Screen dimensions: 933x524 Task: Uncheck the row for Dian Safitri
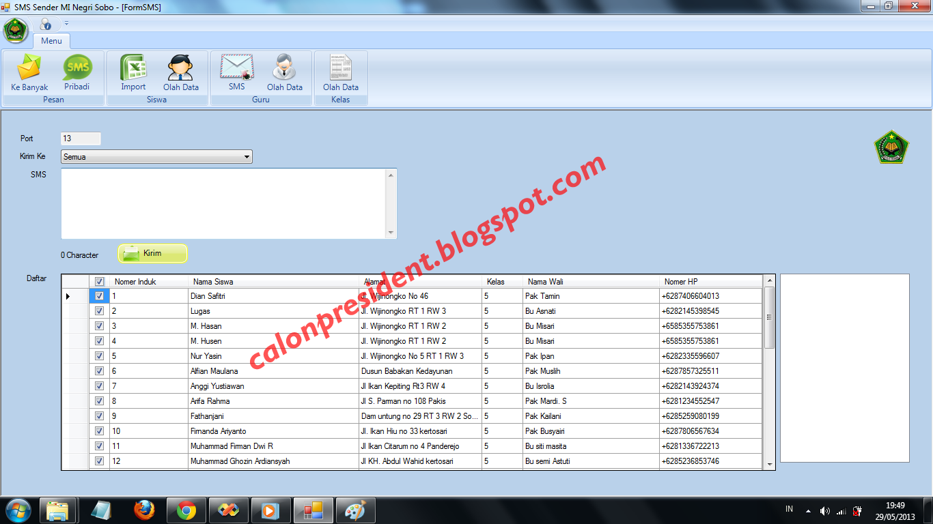point(100,296)
